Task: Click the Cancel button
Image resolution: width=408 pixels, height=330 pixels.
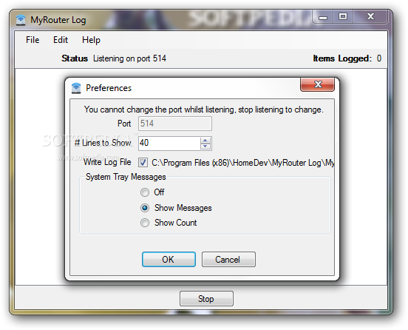Action: coord(228,260)
